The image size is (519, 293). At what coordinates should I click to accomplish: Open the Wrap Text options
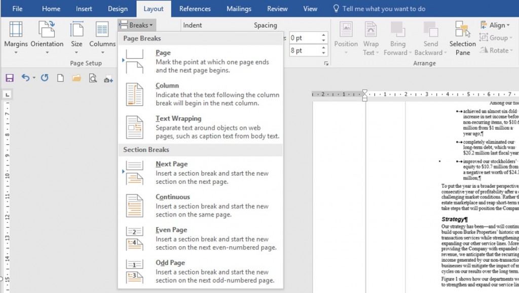371,38
